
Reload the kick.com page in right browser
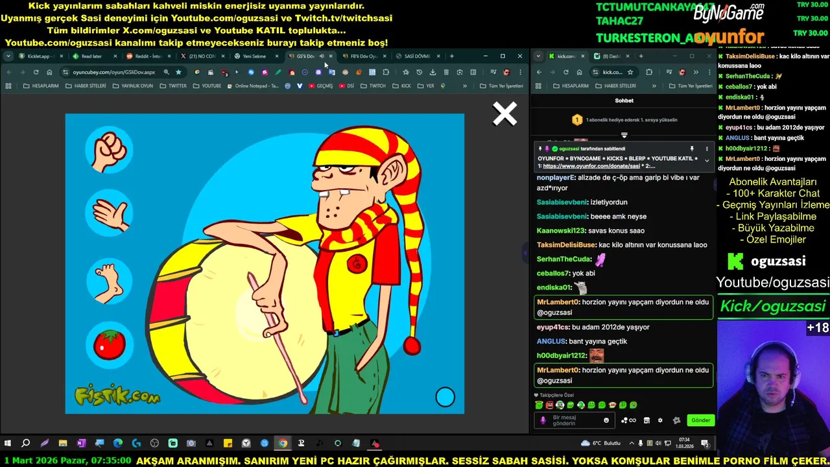[566, 72]
